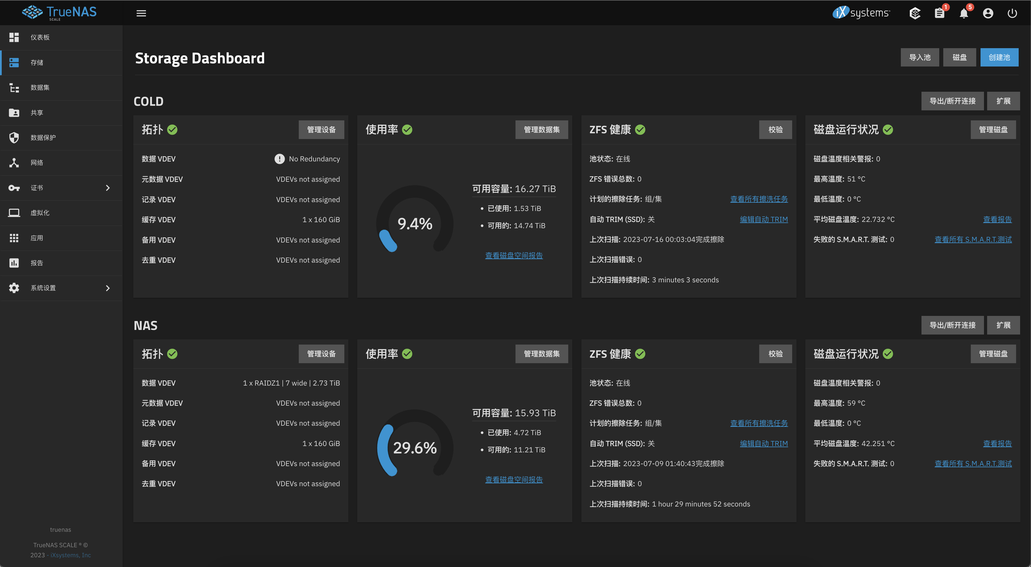Screen dimensions: 1031x567
Task: Click COLD 最高温度: 51 °C text
Action: pos(839,179)
